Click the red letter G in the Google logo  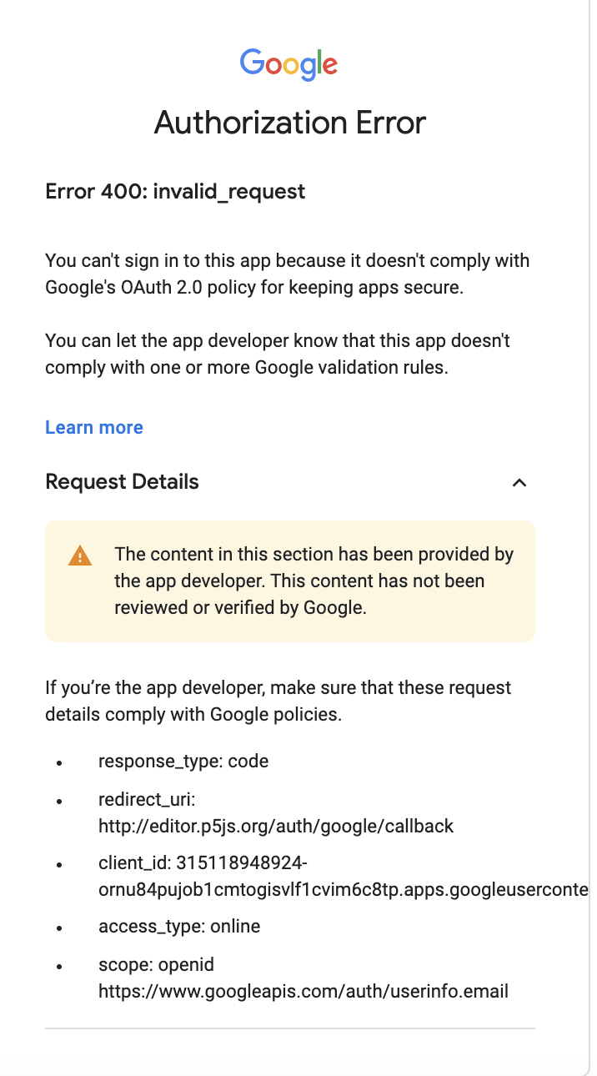(x=331, y=67)
